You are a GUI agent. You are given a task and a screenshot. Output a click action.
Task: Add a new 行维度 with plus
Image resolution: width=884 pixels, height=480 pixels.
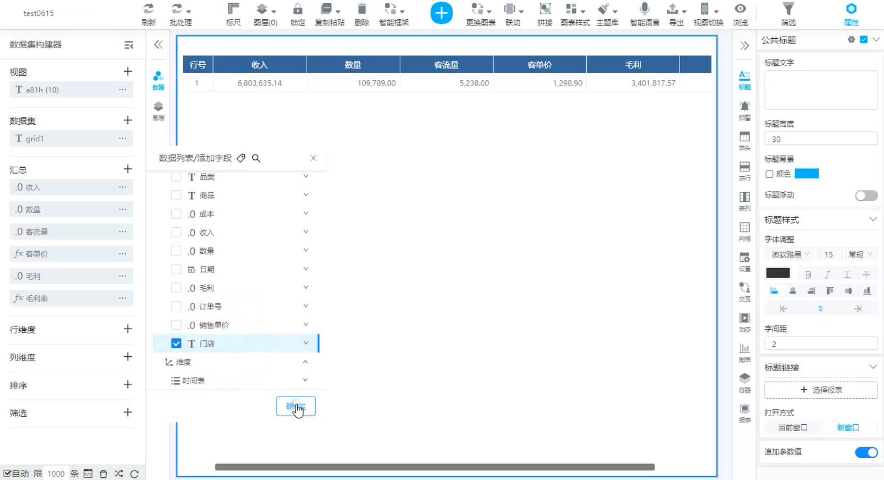pos(127,329)
